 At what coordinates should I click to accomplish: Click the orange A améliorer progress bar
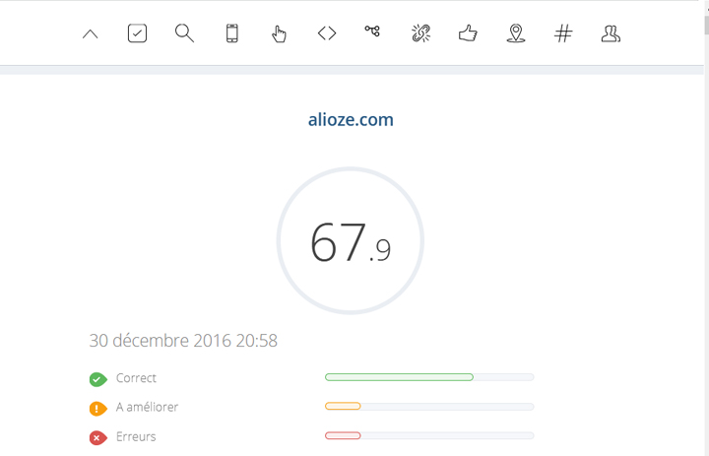(x=429, y=406)
